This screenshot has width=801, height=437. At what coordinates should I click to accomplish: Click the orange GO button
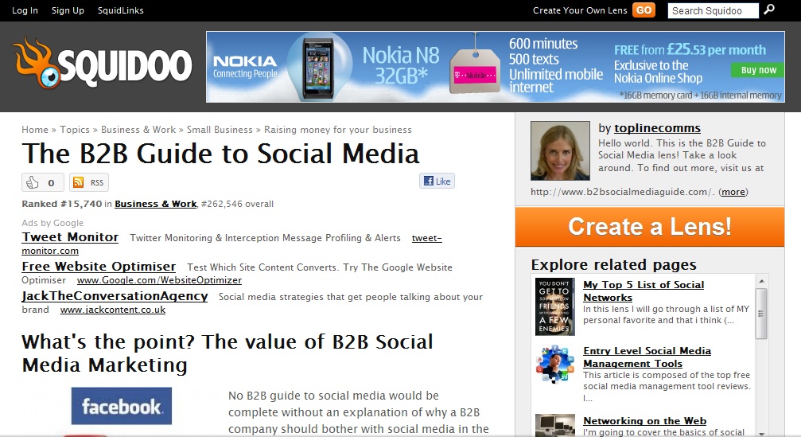[644, 10]
